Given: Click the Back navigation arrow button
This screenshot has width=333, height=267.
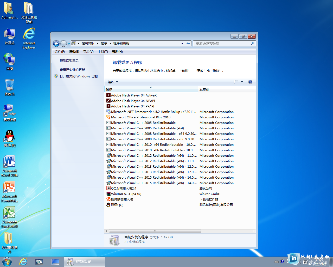Looking at the screenshot, I should [56, 44].
